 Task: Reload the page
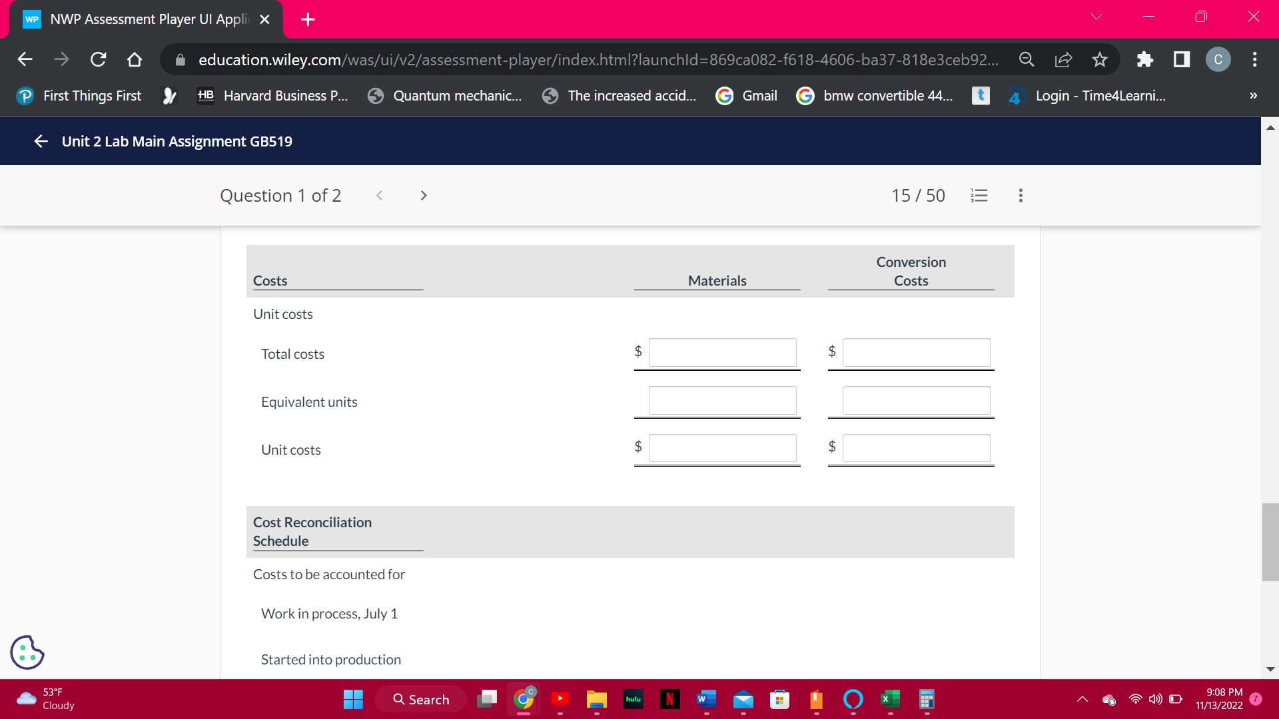tap(98, 60)
